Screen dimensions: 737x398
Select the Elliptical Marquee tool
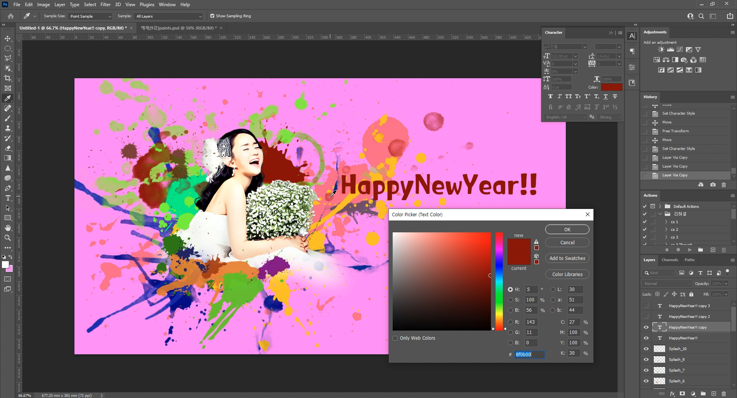point(8,48)
